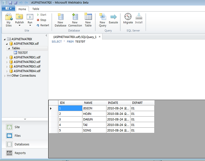Collapse the navigation pane with chevron

pyautogui.click(x=46, y=35)
